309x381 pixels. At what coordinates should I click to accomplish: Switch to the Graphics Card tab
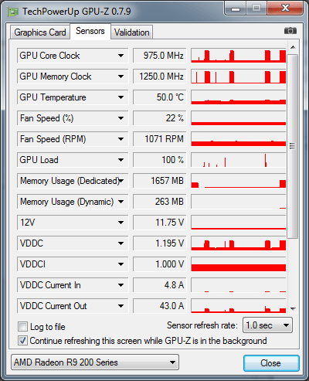pos(40,32)
